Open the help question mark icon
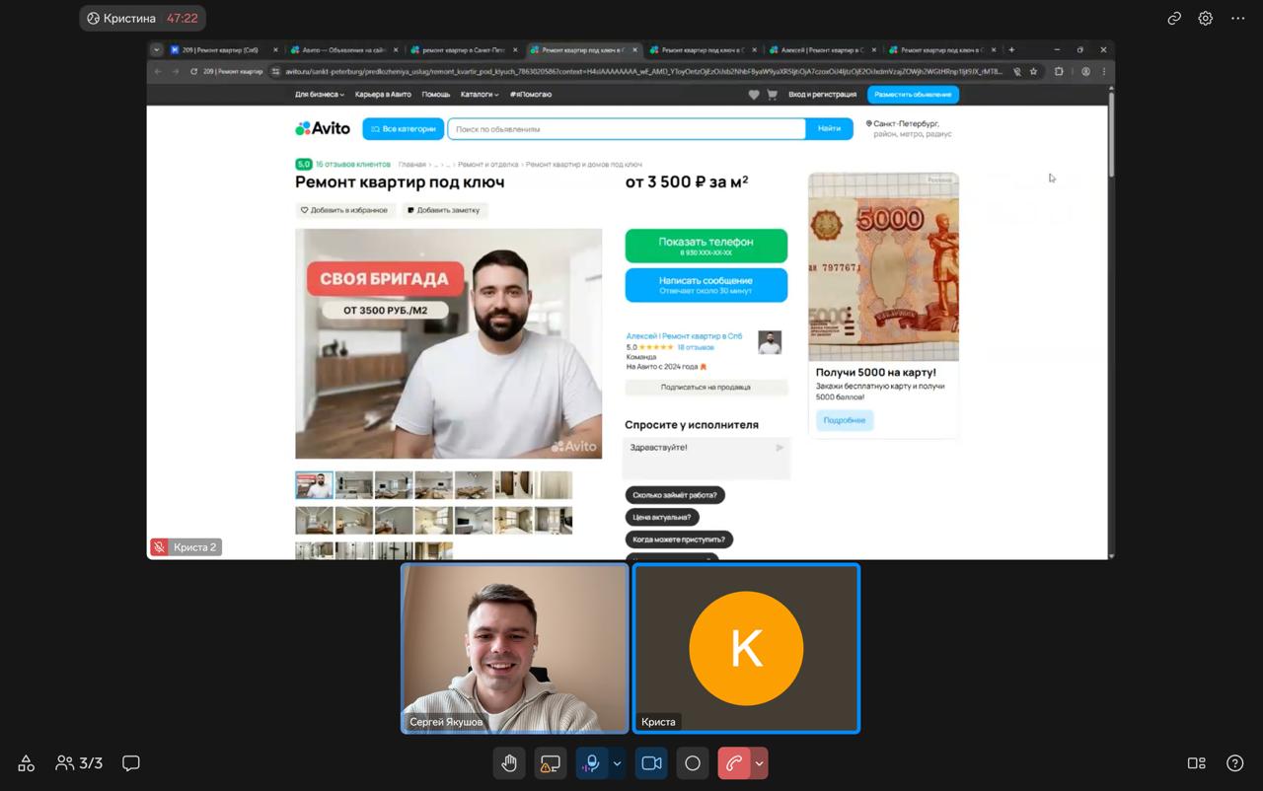The width and height of the screenshot is (1263, 791). [x=1234, y=763]
